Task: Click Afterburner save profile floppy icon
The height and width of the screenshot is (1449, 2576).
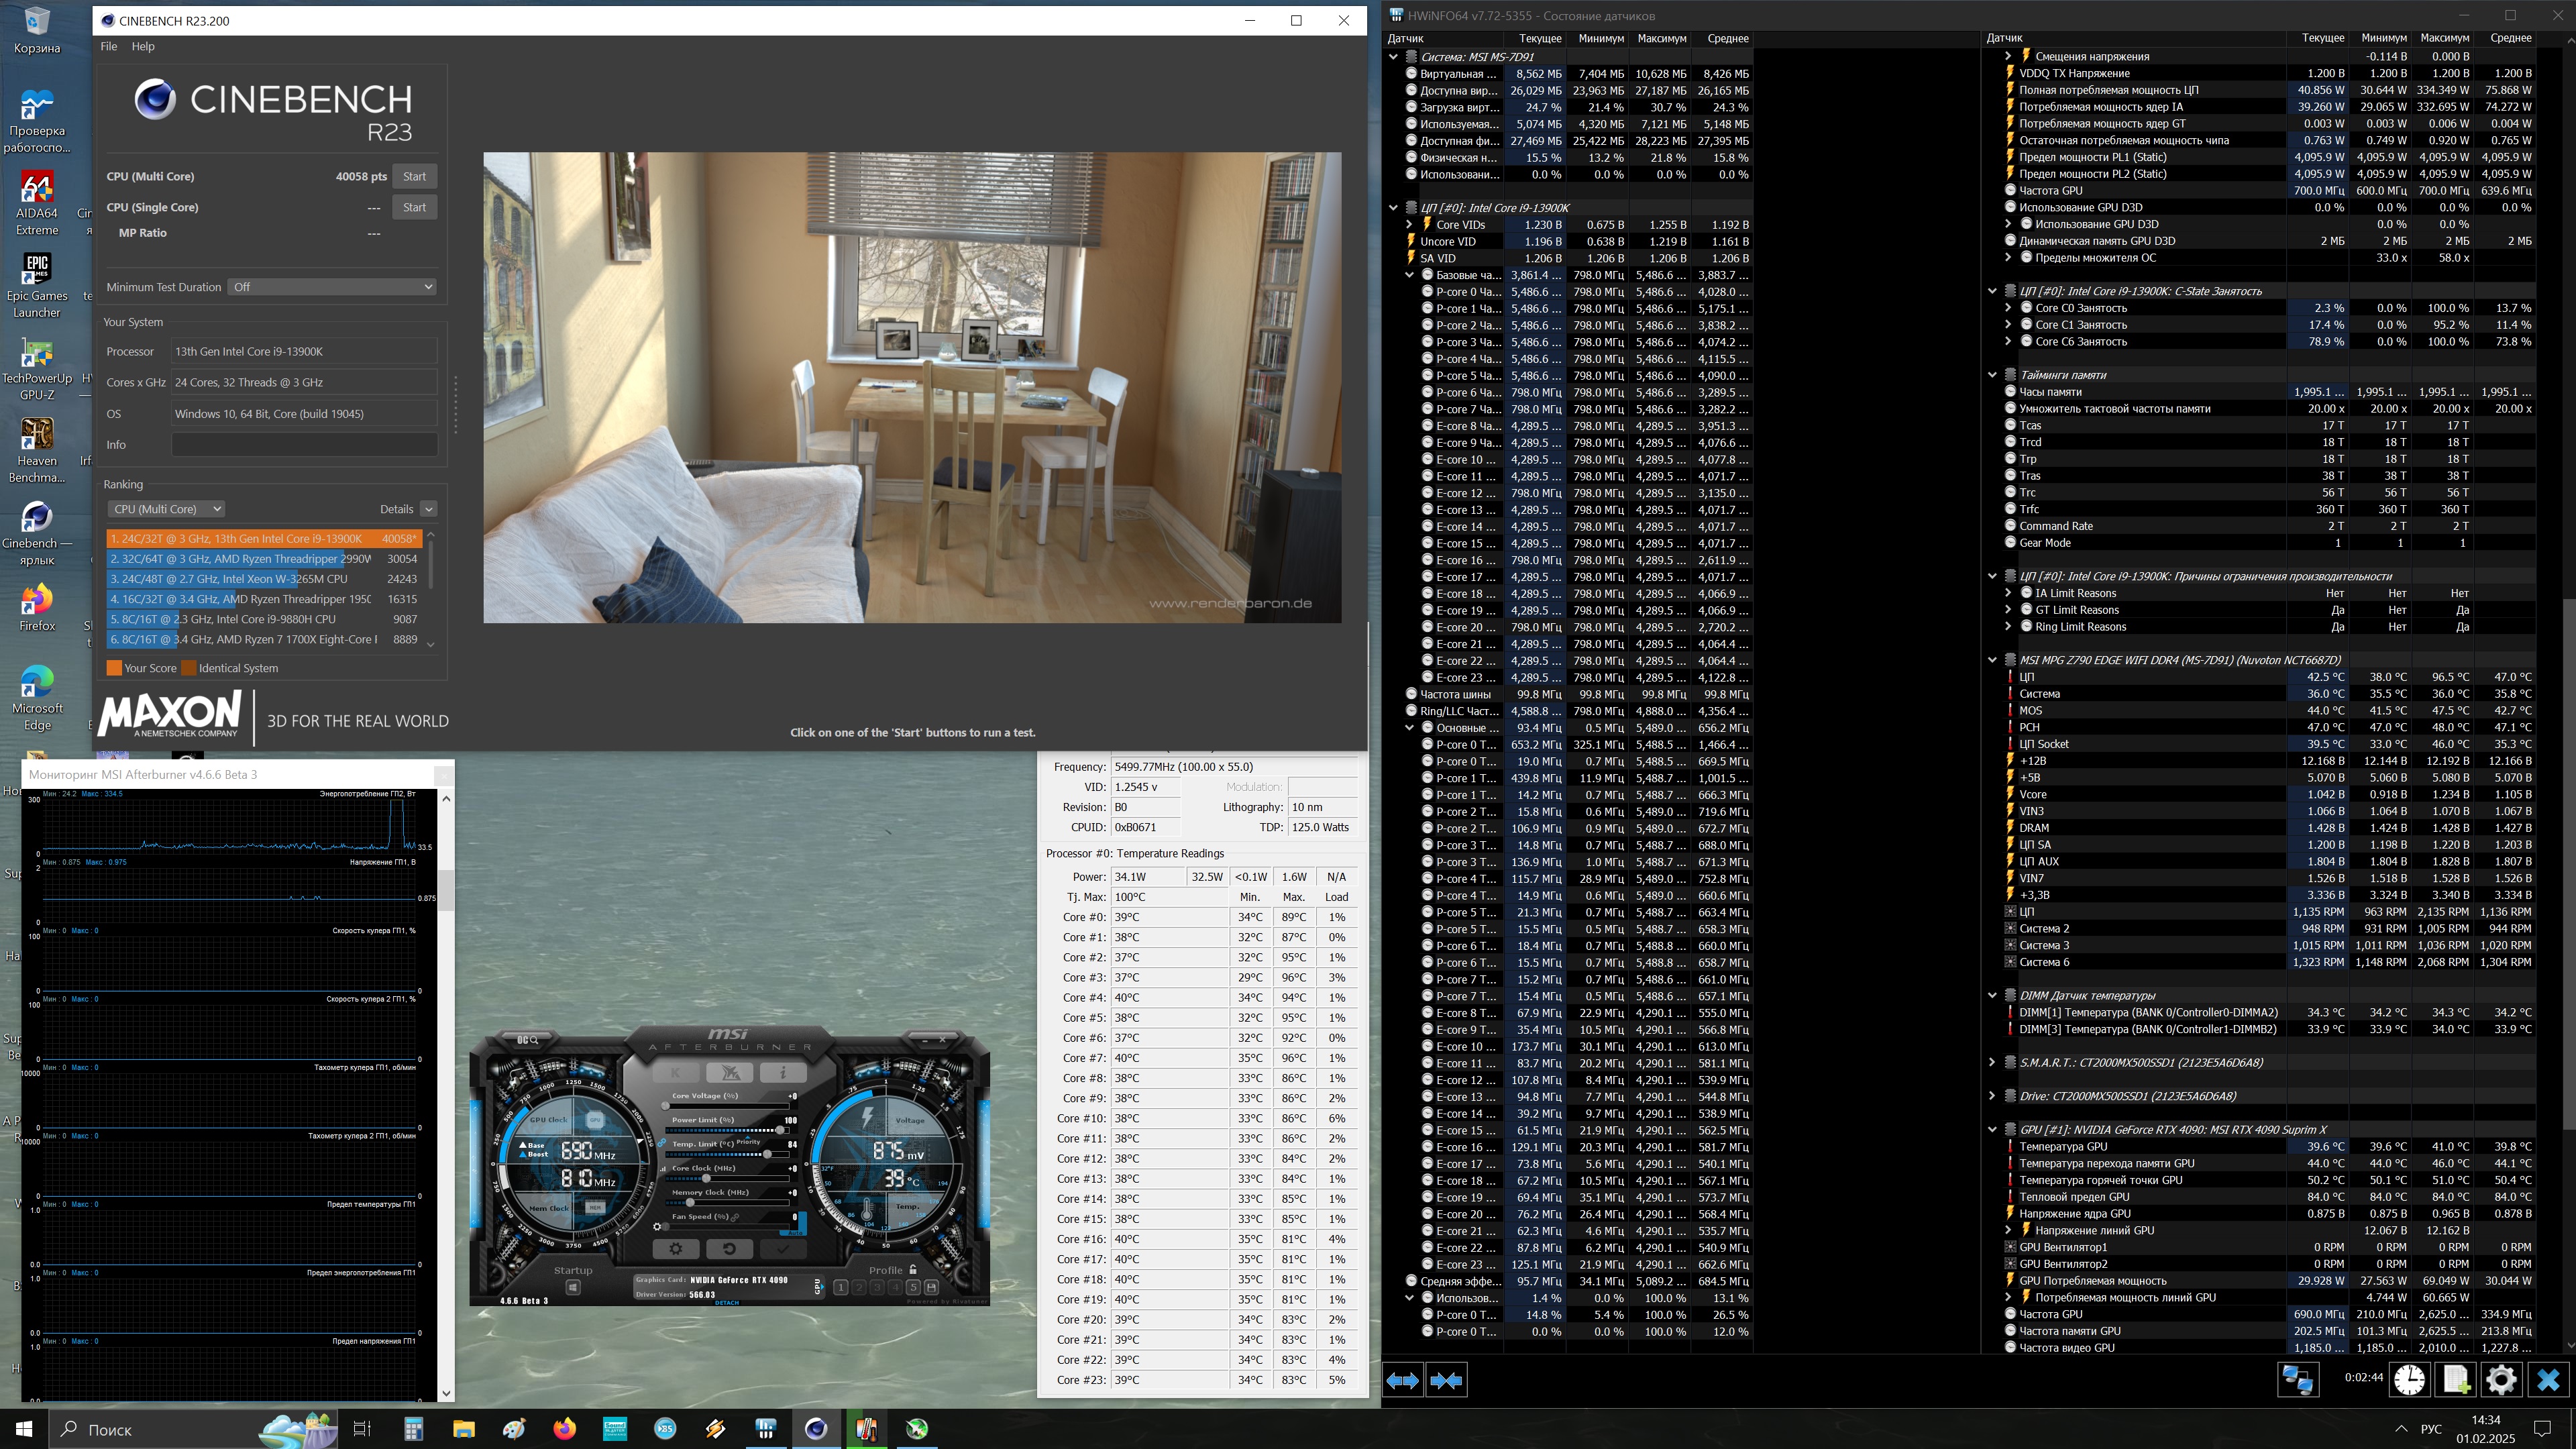Action: pyautogui.click(x=931, y=1287)
